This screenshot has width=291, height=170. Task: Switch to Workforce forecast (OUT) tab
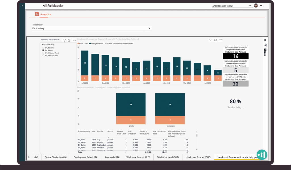(138, 157)
